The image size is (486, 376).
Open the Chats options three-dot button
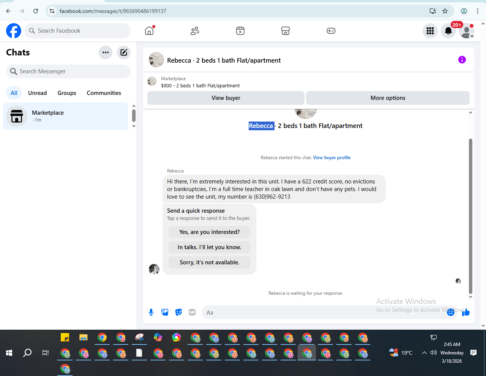pyautogui.click(x=106, y=52)
